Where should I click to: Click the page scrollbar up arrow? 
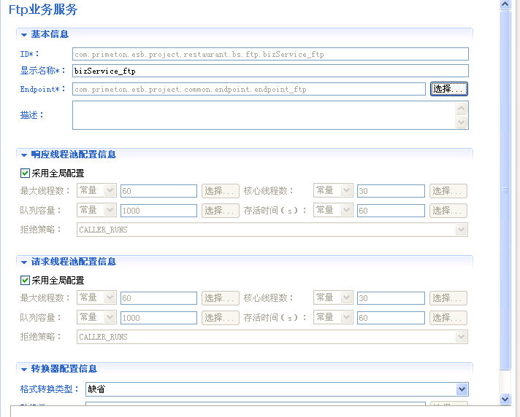pyautogui.click(x=505, y=5)
